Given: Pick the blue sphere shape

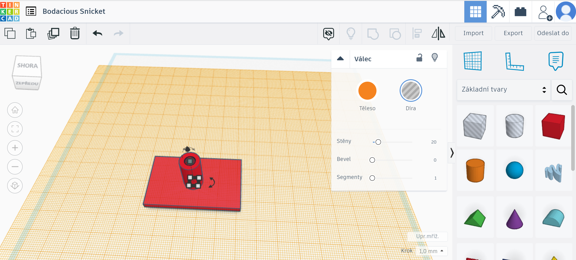Looking at the screenshot, I should [514, 170].
